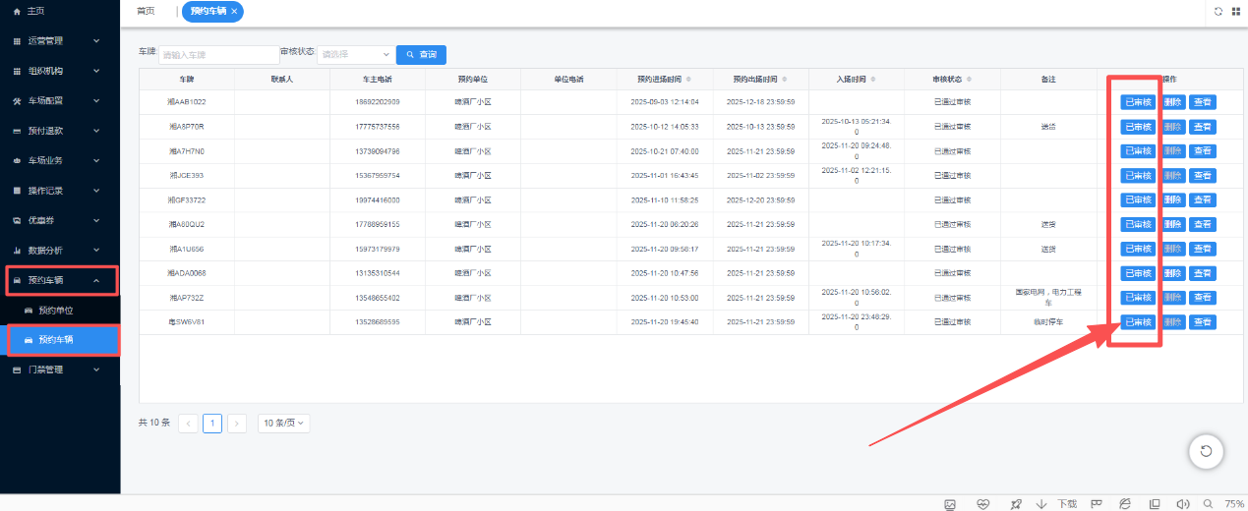Expand the 运营管理 menu chevron

click(x=96, y=41)
